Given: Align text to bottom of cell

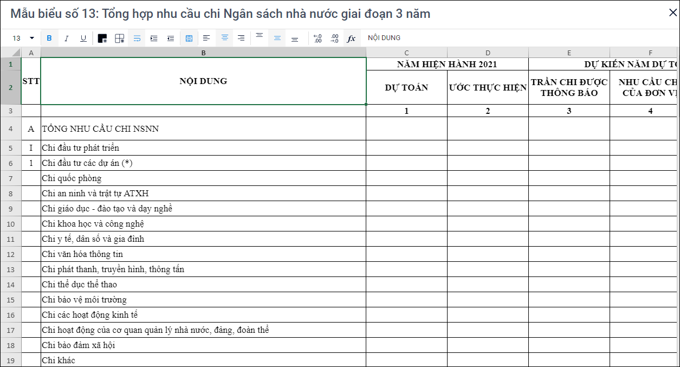Looking at the screenshot, I should point(294,38).
